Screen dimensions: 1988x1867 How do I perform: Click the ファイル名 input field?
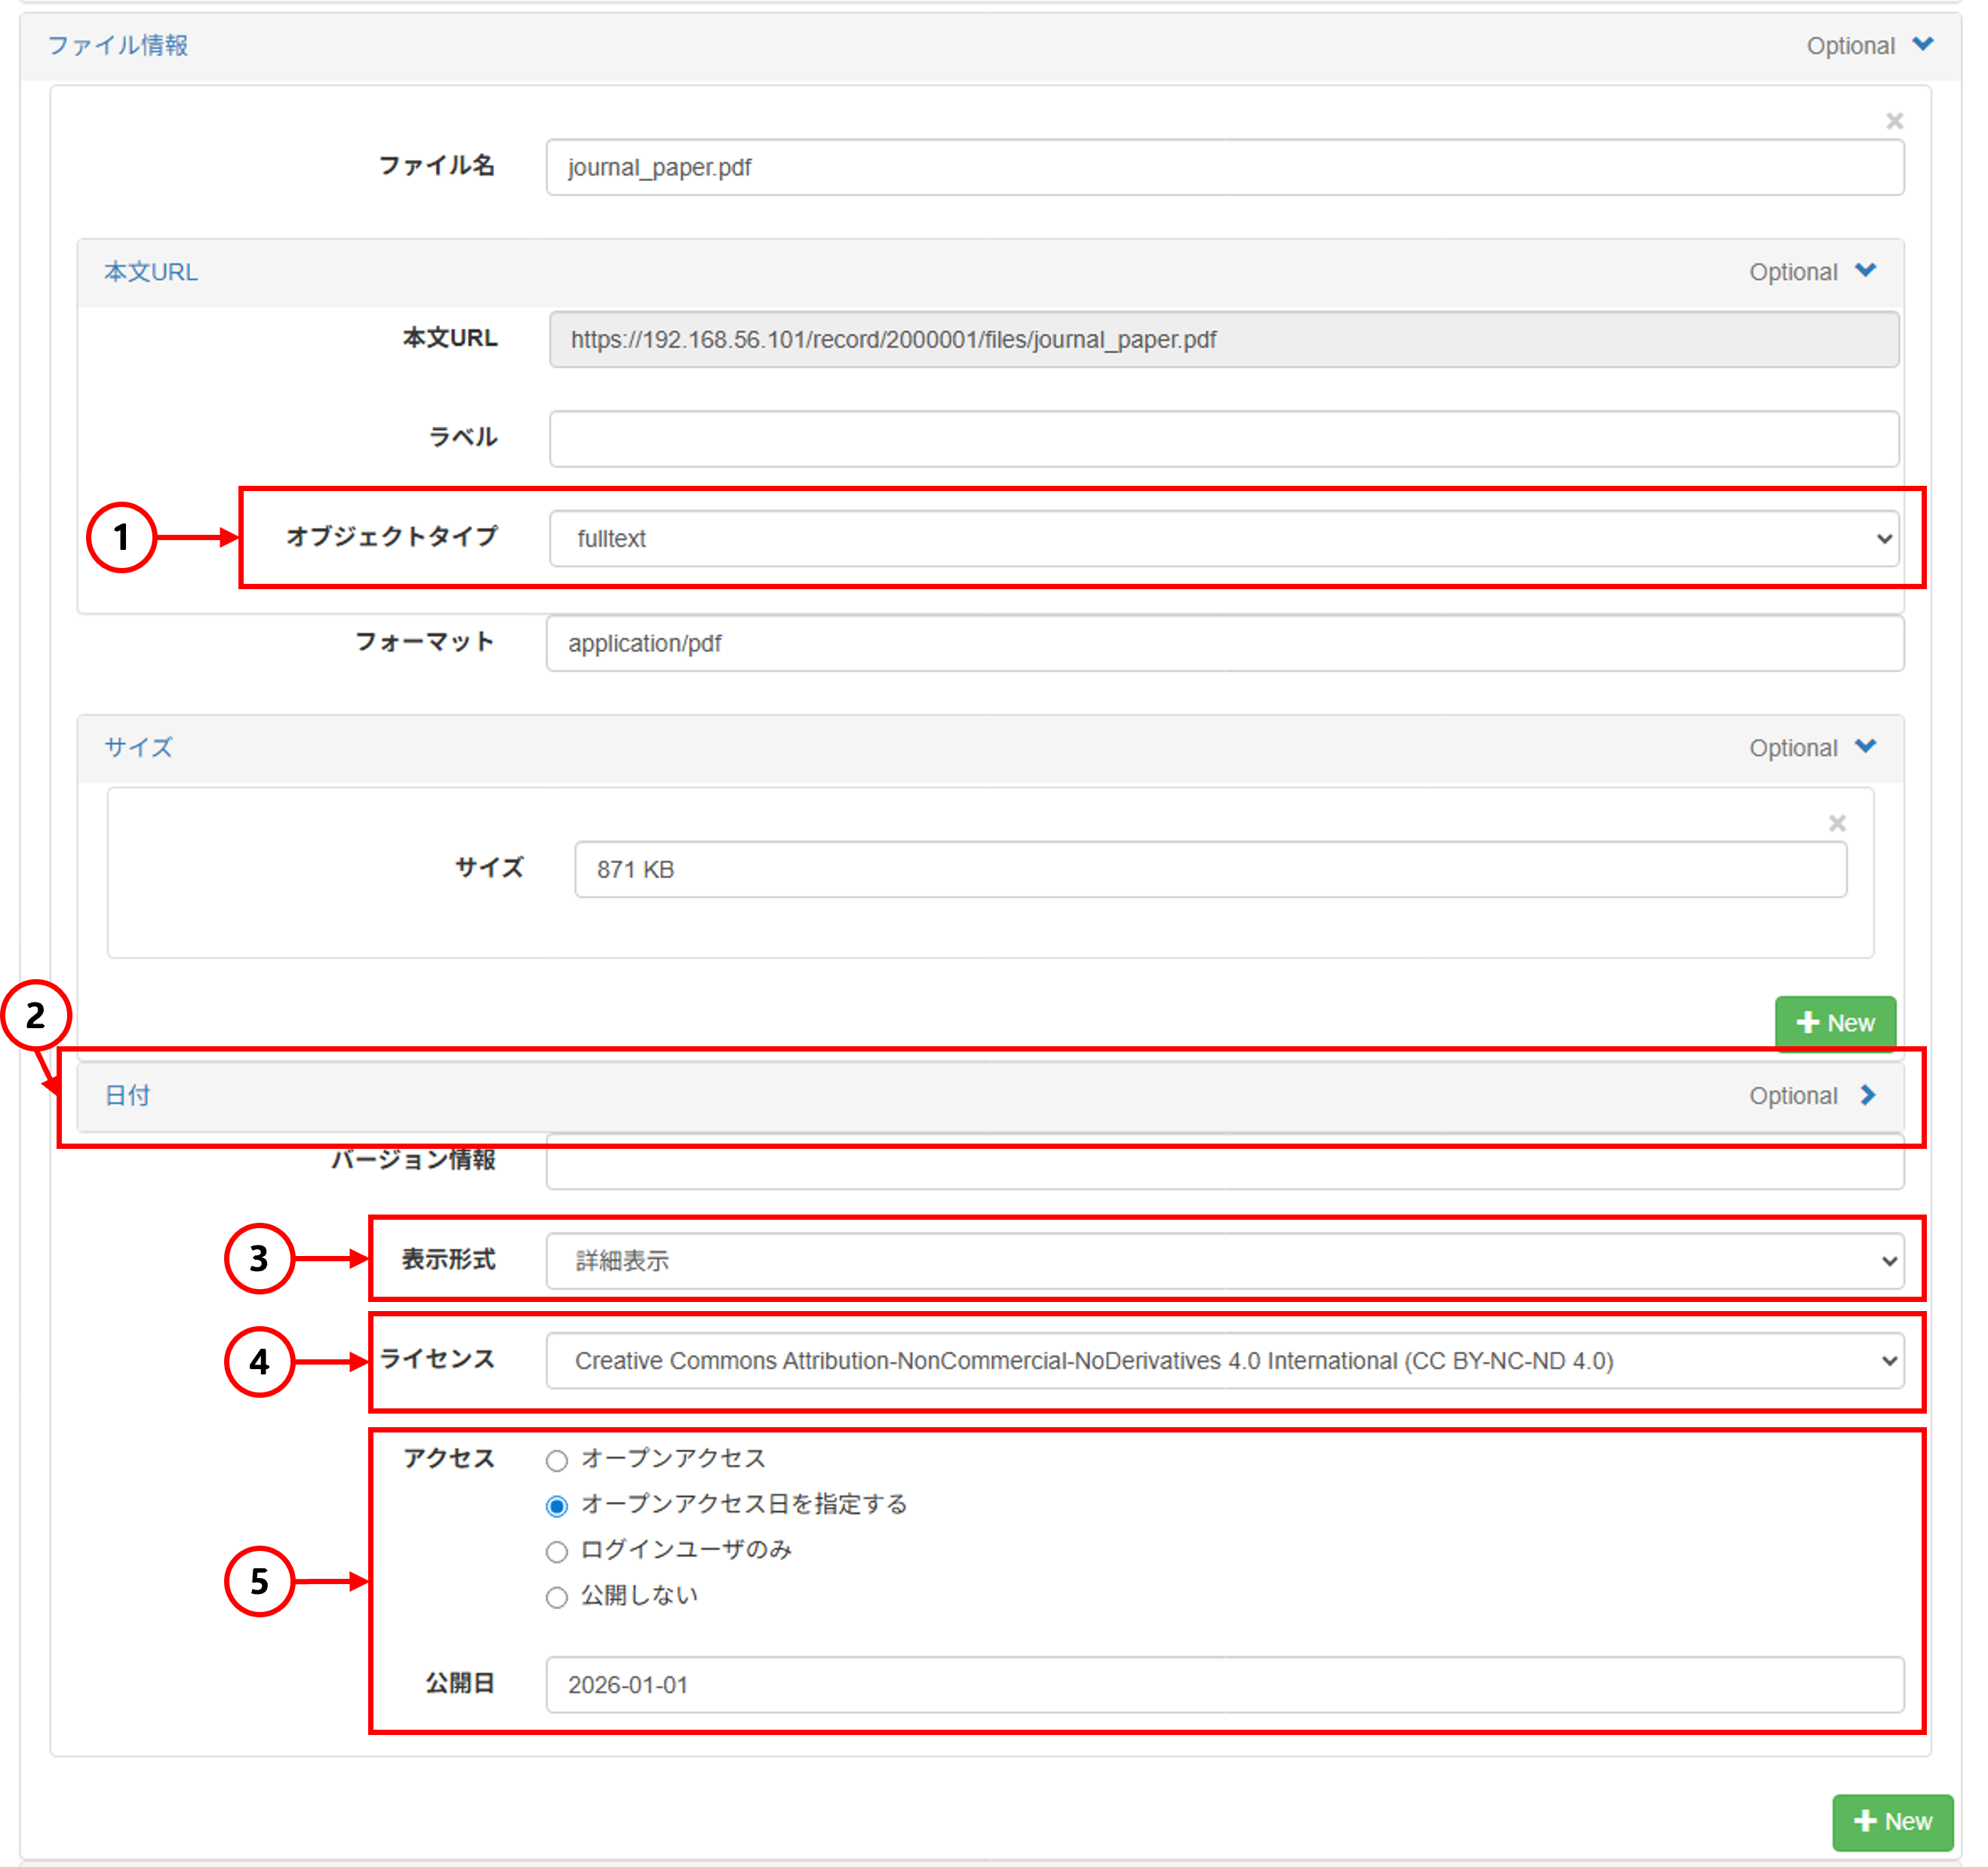1224,167
